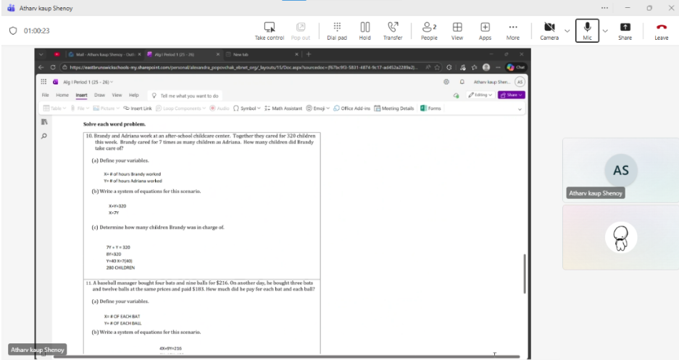Expand microphone options arrow
Image resolution: width=679 pixels, height=360 pixels.
(x=605, y=30)
